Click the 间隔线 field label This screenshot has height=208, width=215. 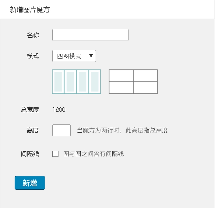[x=30, y=154]
